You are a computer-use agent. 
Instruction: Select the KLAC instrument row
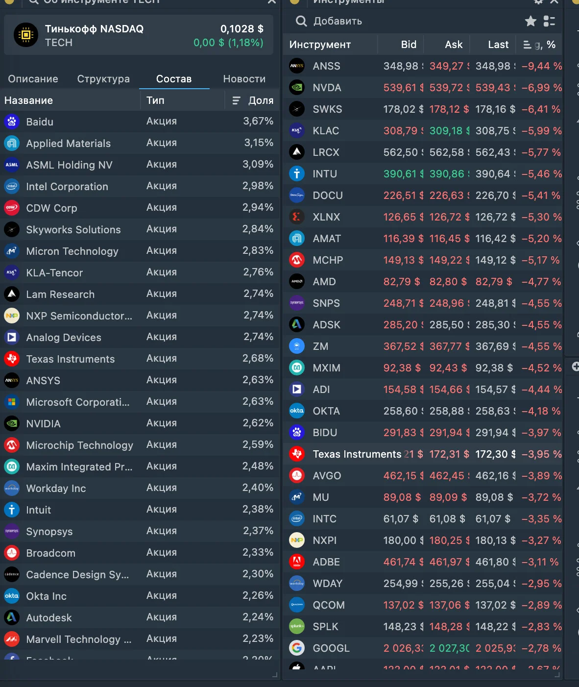coord(423,130)
